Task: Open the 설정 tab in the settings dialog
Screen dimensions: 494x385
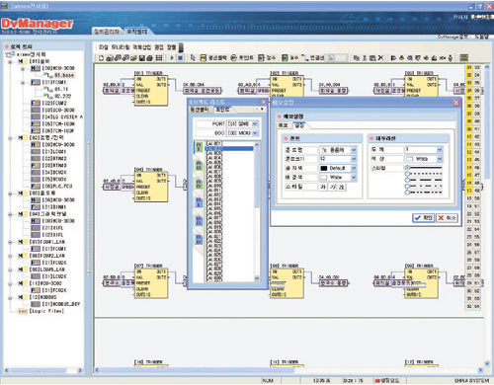Action: (299, 125)
